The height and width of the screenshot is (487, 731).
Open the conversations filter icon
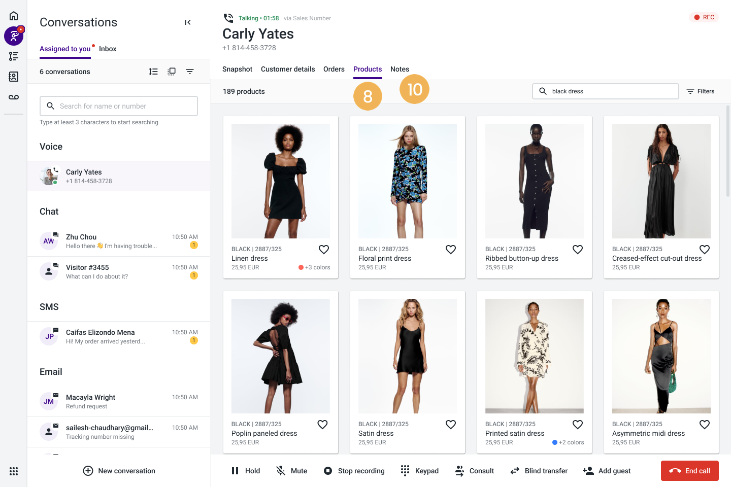pos(190,72)
